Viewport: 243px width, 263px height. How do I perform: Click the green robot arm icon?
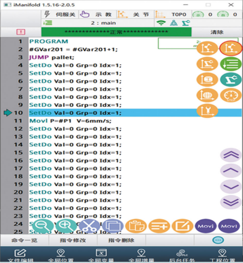pyautogui.click(x=231, y=80)
